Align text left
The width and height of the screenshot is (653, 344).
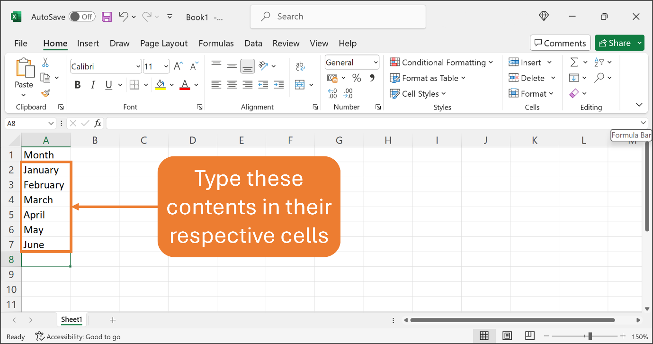click(216, 85)
